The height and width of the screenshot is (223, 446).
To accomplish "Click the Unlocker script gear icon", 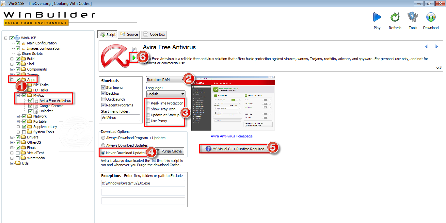I will coord(36,111).
